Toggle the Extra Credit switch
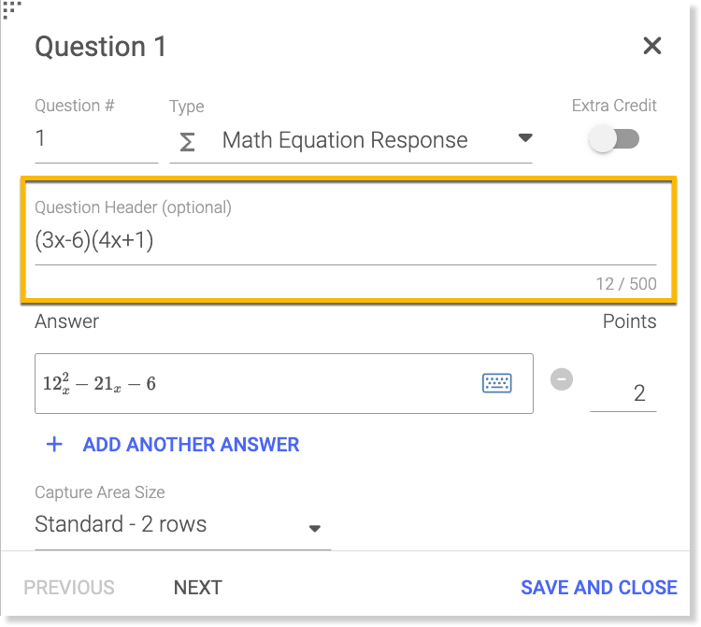The height and width of the screenshot is (627, 701). tap(614, 138)
